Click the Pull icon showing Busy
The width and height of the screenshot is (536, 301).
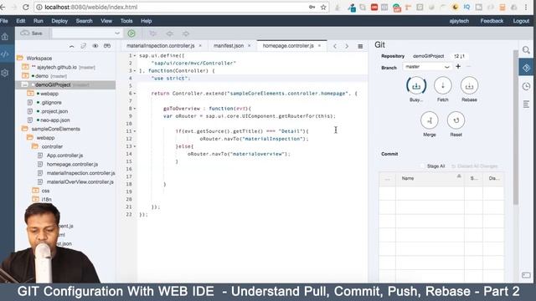(416, 85)
